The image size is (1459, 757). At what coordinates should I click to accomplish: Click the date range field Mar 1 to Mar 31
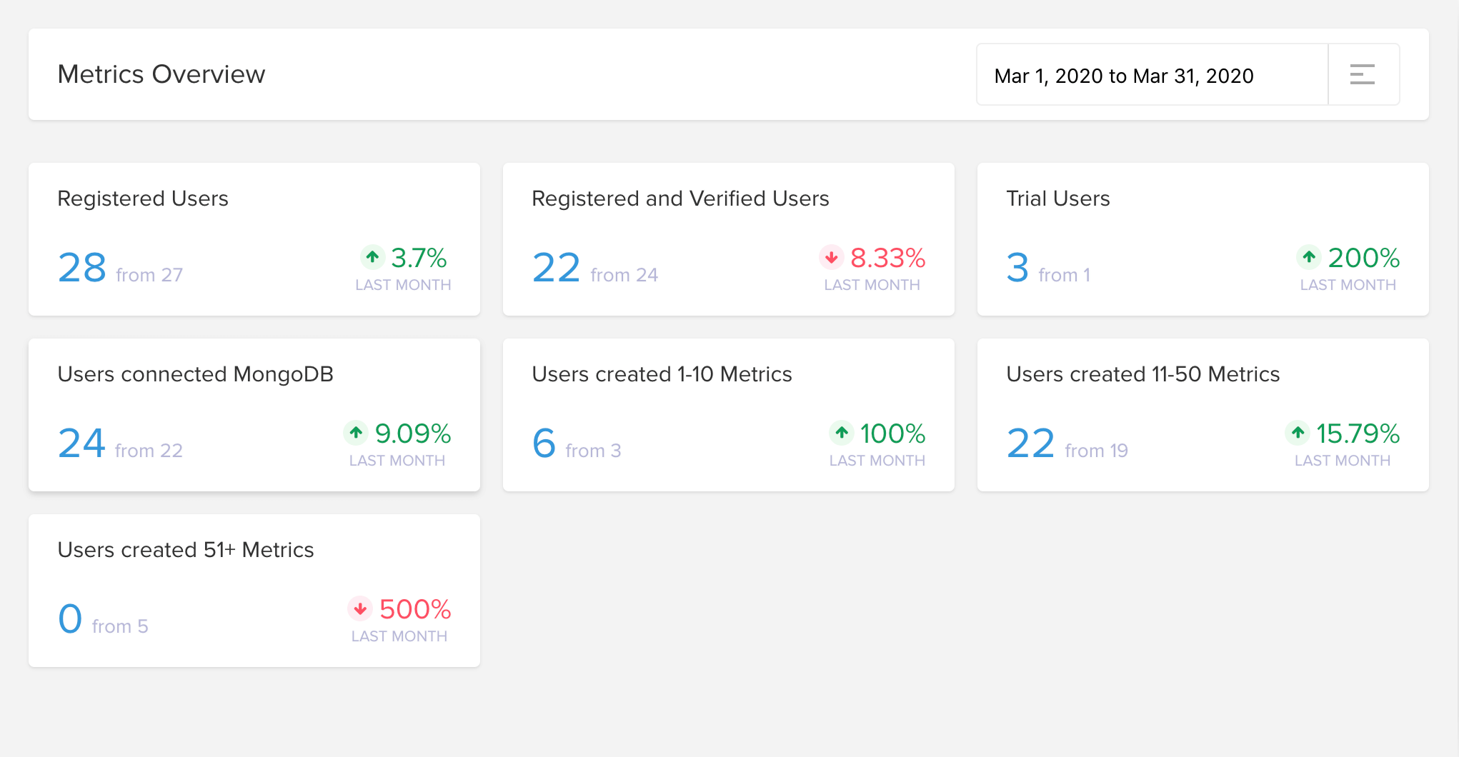point(1152,75)
